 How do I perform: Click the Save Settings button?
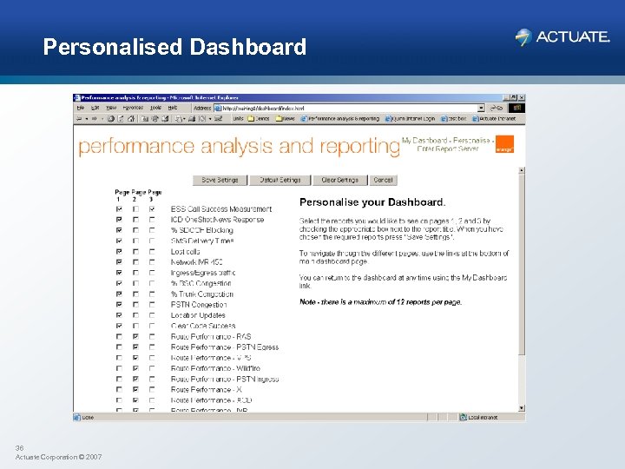pyautogui.click(x=220, y=180)
